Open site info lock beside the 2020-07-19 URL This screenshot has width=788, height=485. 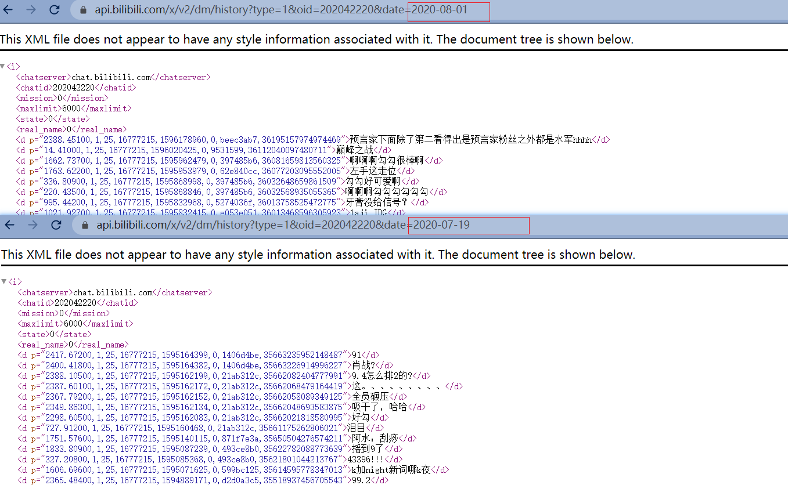coord(85,225)
